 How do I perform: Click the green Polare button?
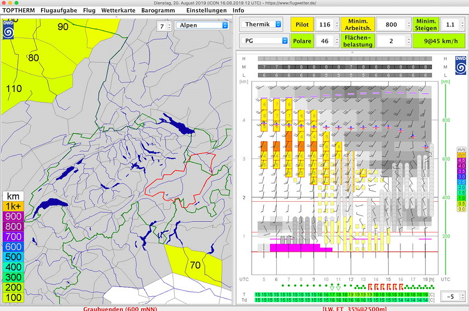302,41
